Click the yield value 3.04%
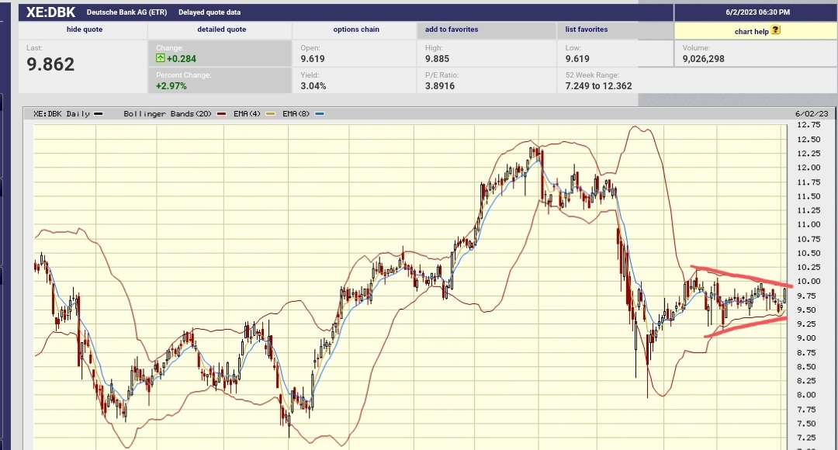 click(313, 85)
